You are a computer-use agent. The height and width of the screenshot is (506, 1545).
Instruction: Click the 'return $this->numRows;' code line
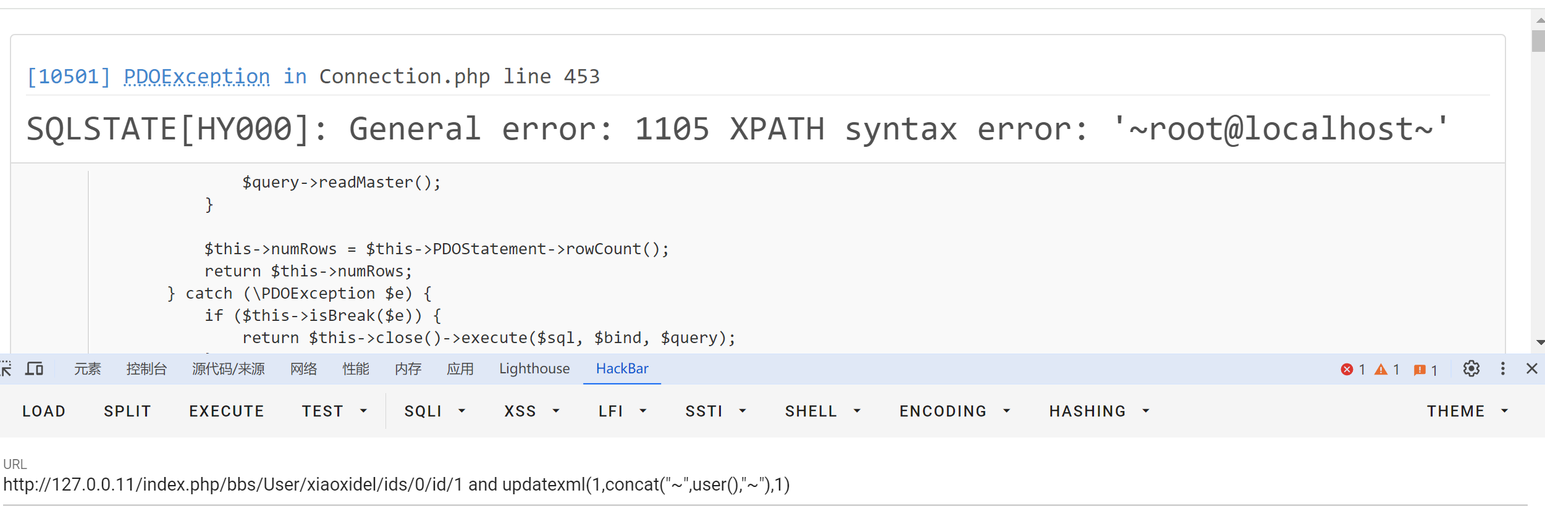(x=308, y=272)
